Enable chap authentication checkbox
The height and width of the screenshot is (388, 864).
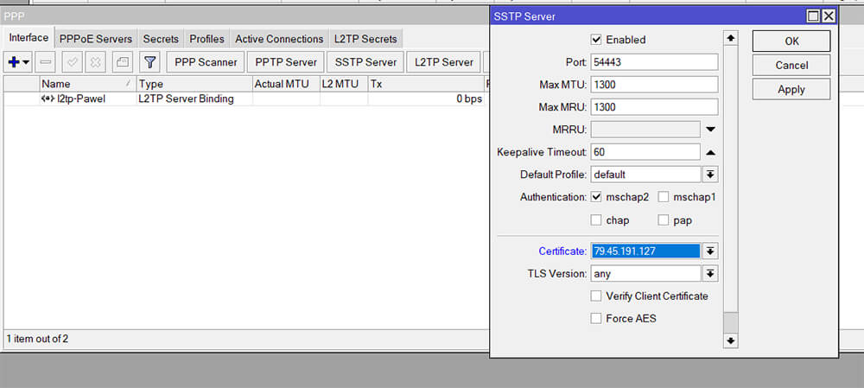[595, 220]
